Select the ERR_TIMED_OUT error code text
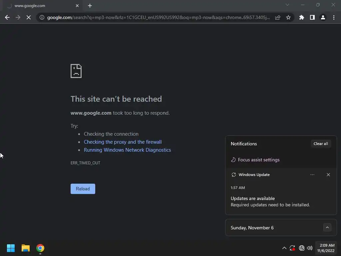This screenshot has height=256, width=341. [x=86, y=163]
